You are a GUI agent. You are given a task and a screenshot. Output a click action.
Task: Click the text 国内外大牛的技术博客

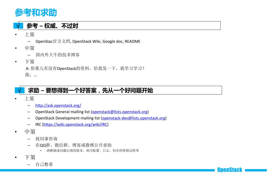click(x=58, y=55)
